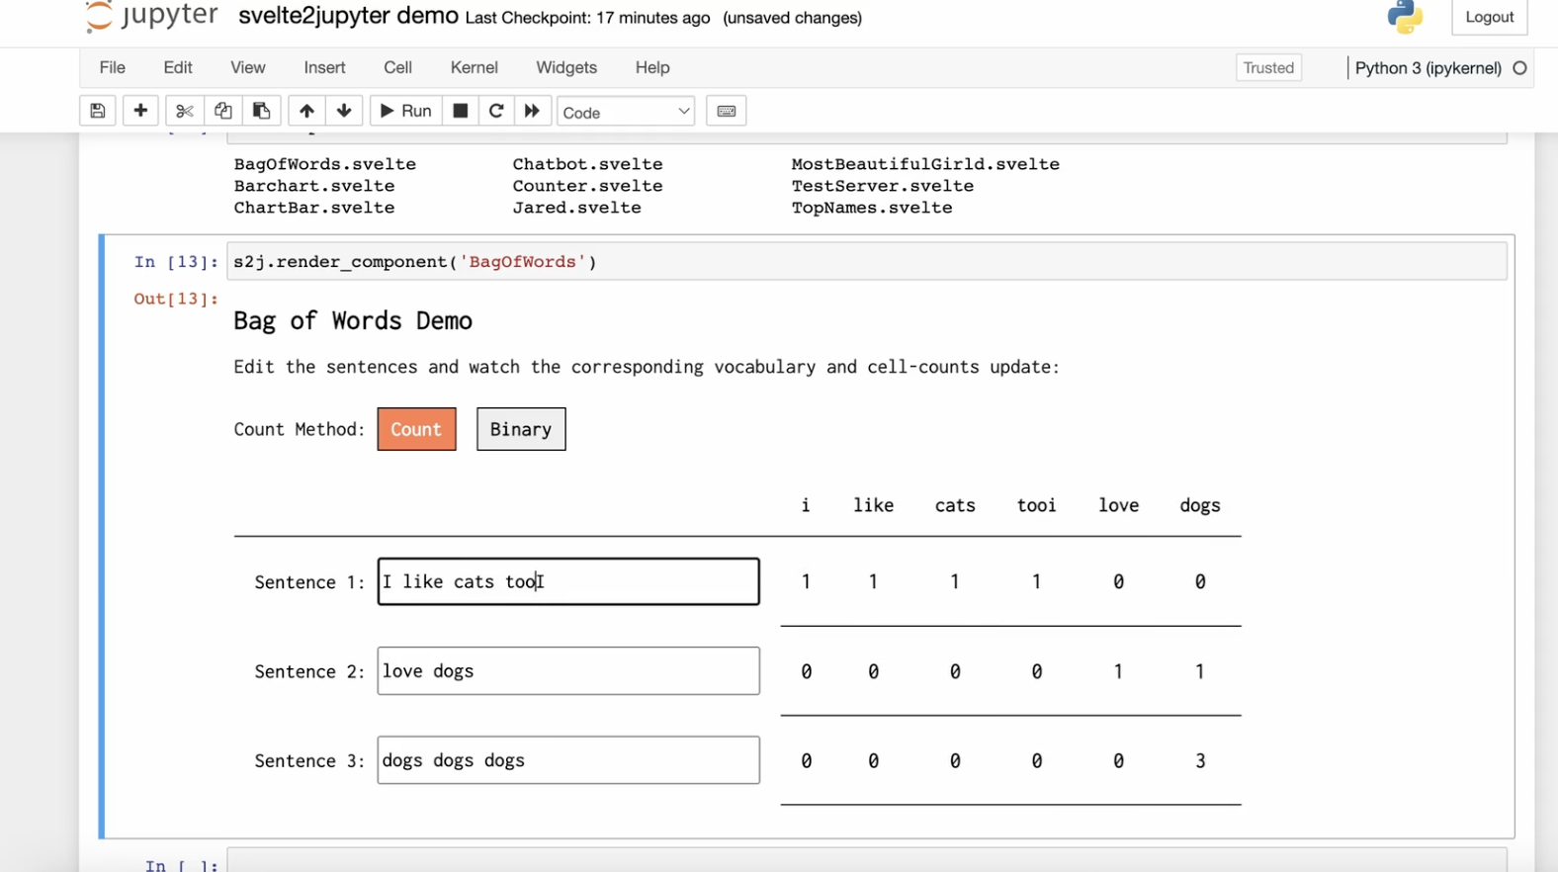Click the 'love' vocabulary column header
This screenshot has width=1558, height=872.
(1118, 505)
